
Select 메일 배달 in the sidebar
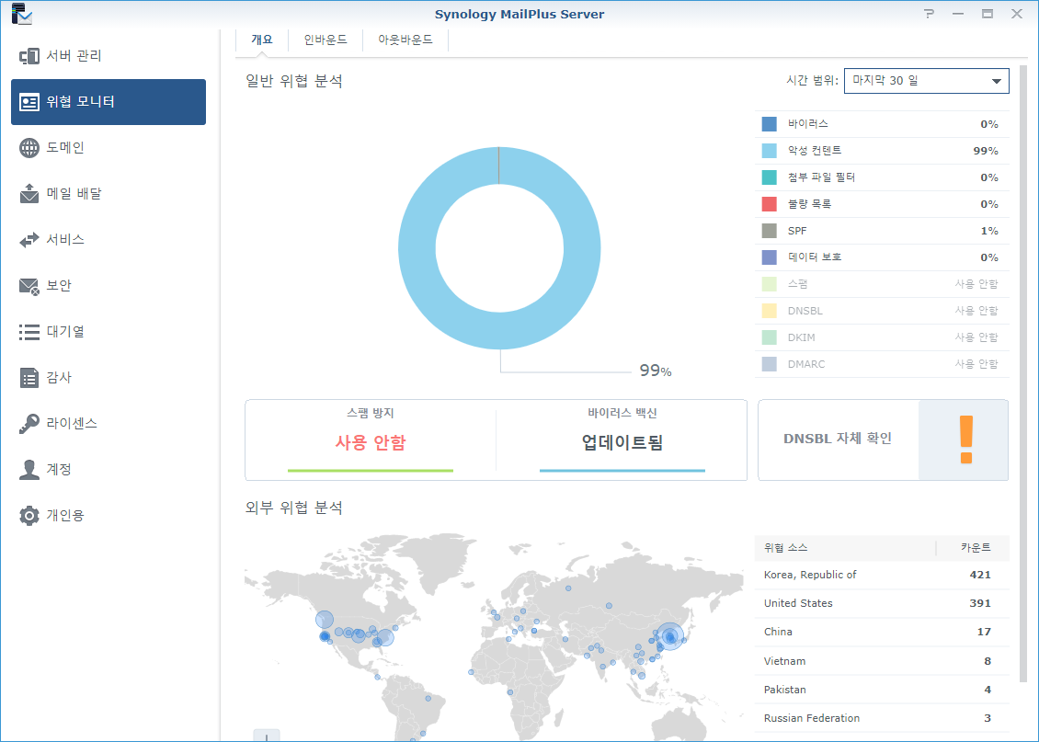point(108,193)
